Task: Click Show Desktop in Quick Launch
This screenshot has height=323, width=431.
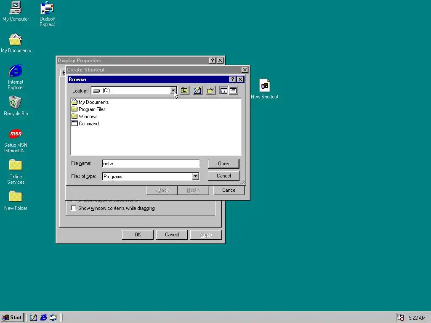Action: click(x=34, y=318)
